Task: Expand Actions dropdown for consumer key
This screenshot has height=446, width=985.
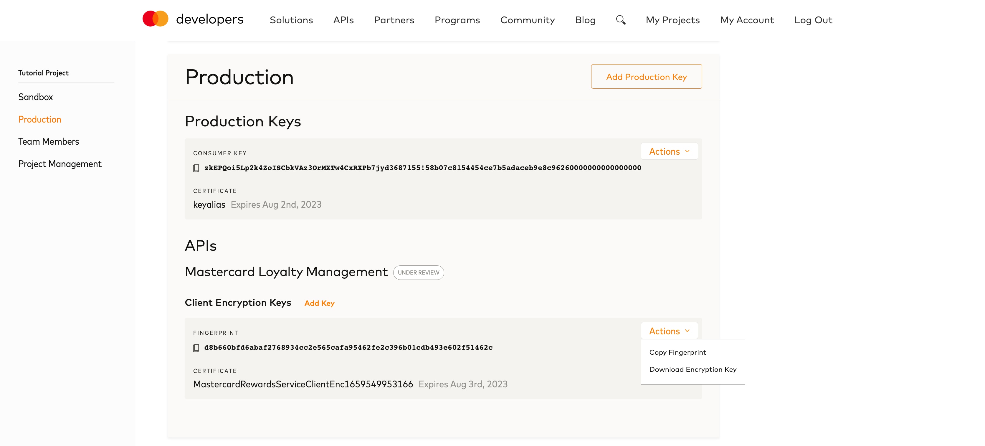Action: coord(669,151)
